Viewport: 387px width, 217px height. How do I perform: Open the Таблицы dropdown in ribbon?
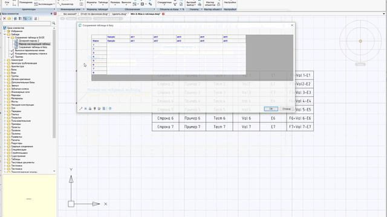pos(103,3)
